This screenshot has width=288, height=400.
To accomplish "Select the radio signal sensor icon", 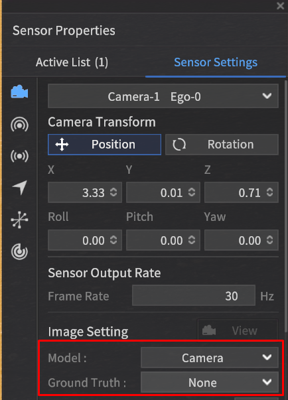I will [19, 156].
